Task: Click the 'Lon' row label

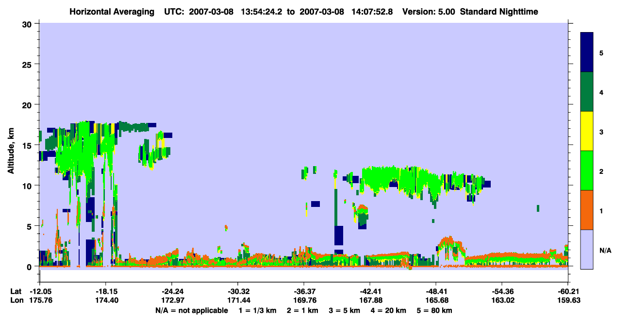Action: pyautogui.click(x=17, y=300)
